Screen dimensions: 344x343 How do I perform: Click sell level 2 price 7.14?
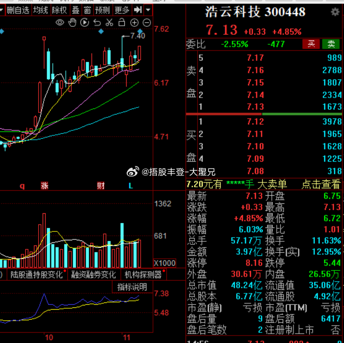[x=255, y=95]
